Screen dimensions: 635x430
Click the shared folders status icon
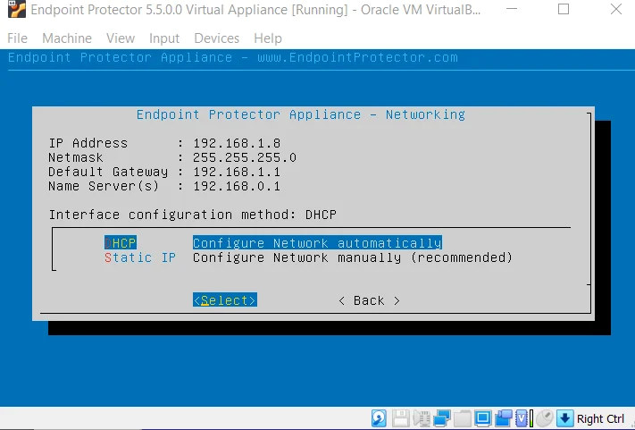(x=463, y=418)
